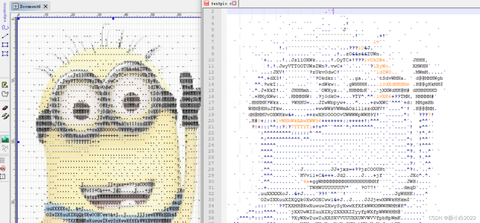Click the insert picture landscape icon

pos(5,139)
